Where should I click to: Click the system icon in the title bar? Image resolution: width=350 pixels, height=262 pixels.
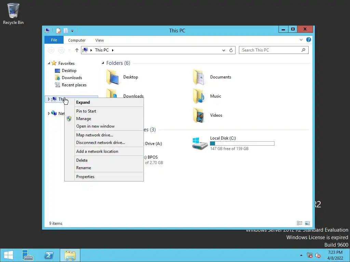coord(47,30)
